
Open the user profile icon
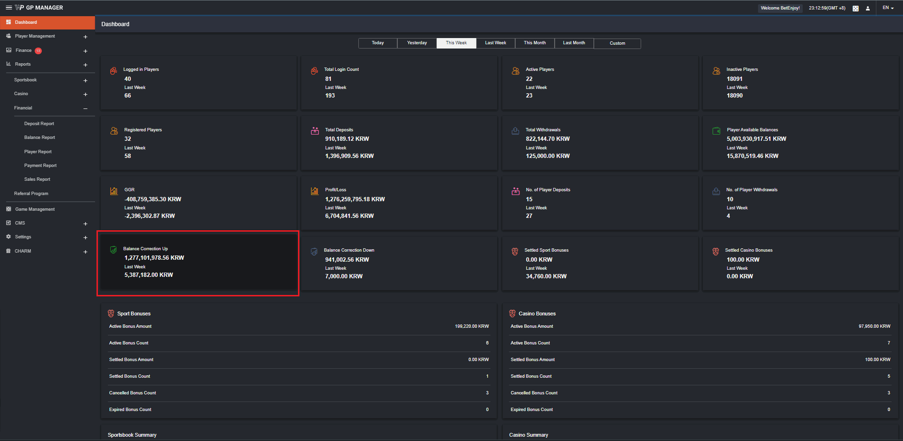coord(868,8)
